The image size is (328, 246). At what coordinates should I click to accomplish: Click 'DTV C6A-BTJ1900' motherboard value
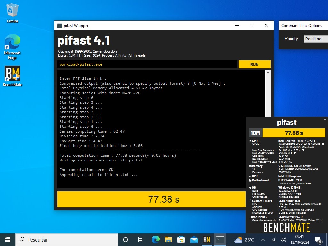[290, 180]
